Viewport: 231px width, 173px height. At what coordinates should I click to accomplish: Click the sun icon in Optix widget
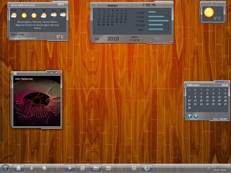[x=209, y=13]
